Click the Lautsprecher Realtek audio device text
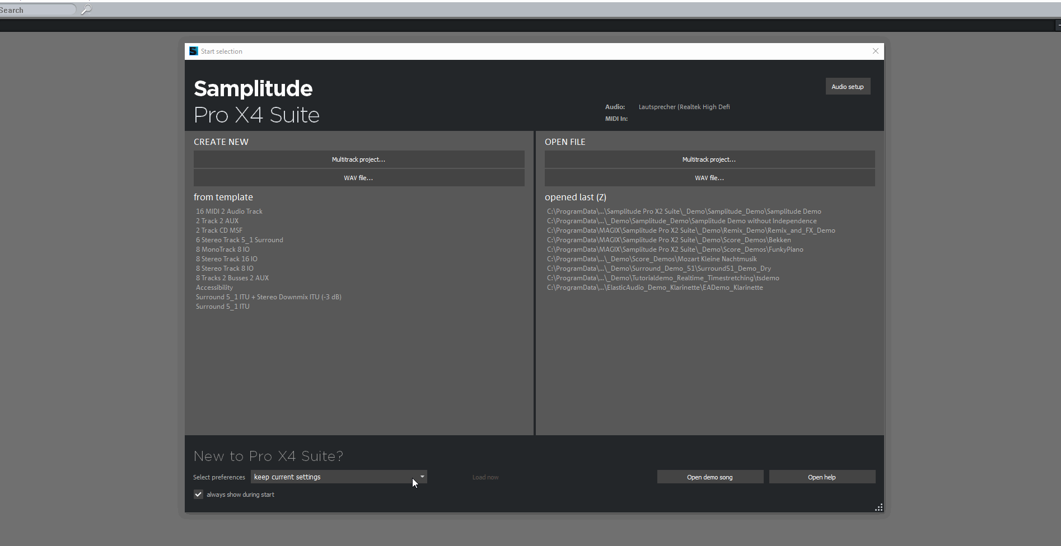Image resolution: width=1061 pixels, height=546 pixels. (684, 107)
